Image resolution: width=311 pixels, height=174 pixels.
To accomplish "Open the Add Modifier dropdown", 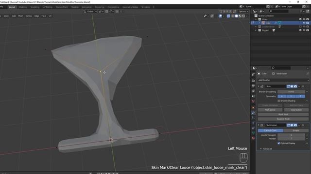I will 283,80.
